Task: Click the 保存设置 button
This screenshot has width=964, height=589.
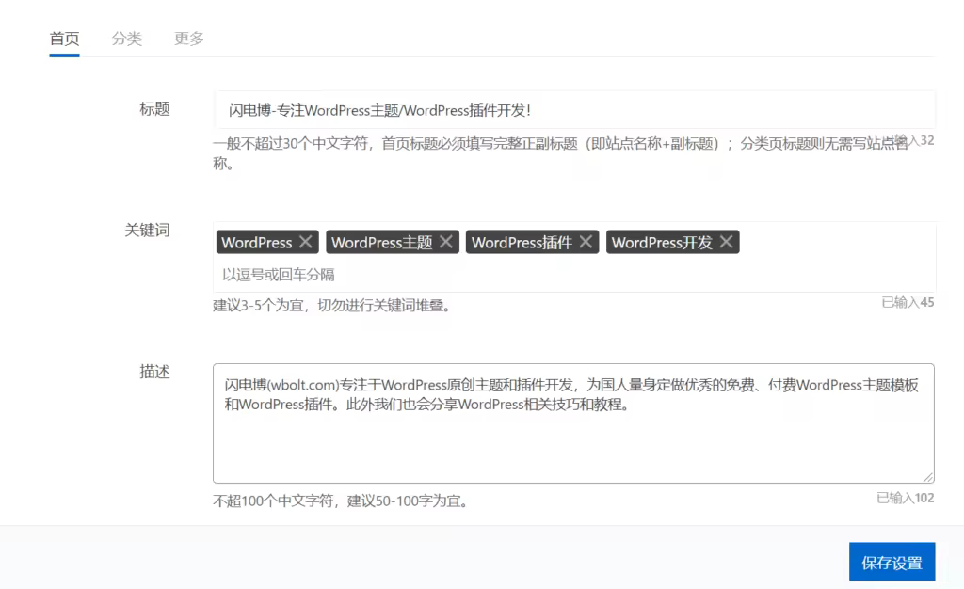Action: (892, 562)
